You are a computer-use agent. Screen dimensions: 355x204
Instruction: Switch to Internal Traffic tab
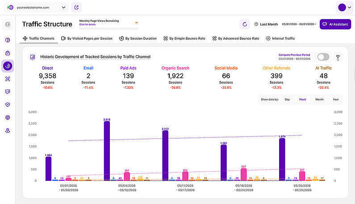click(x=280, y=38)
